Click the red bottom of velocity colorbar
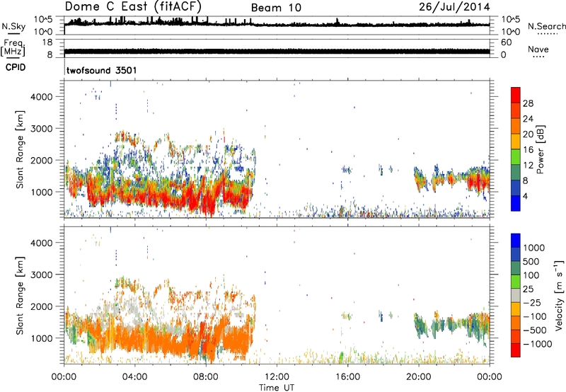The width and height of the screenshot is (566, 392). pos(516,350)
